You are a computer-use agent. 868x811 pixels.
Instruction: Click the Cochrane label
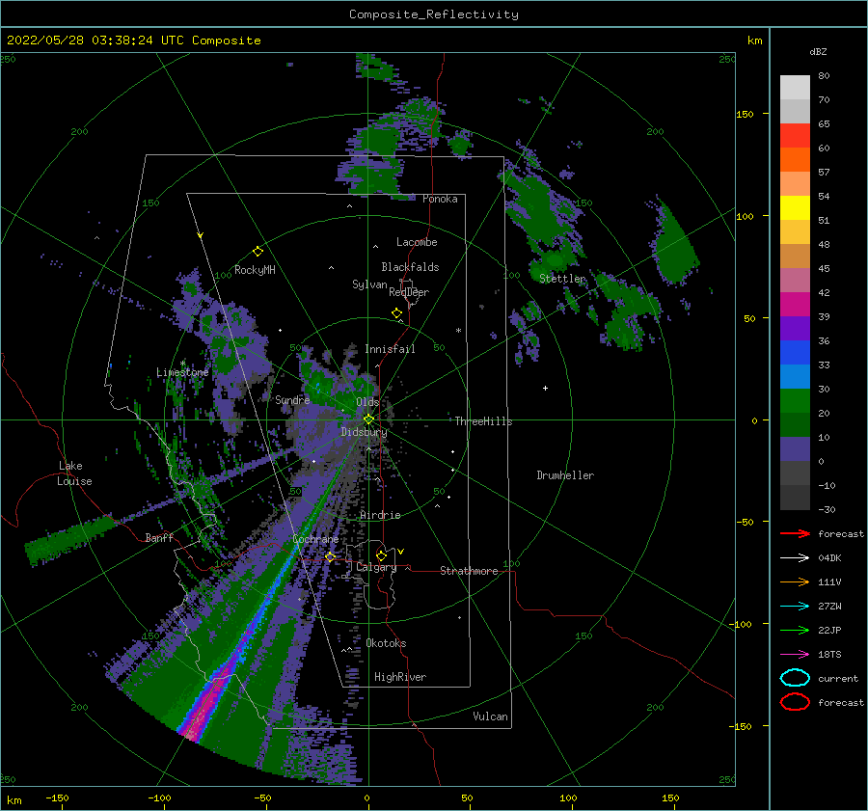(315, 539)
